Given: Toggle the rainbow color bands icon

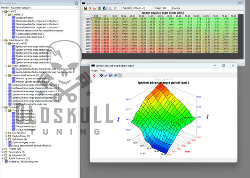Looking at the screenshot, I should click(x=120, y=75).
